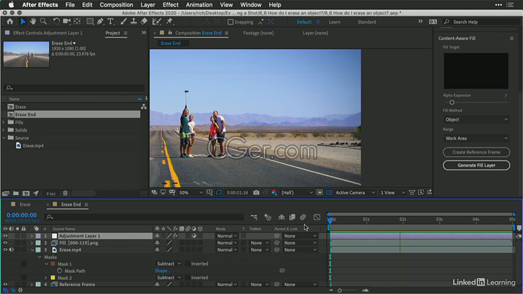
Task: Click the Create Reference Frame button
Action: point(476,152)
